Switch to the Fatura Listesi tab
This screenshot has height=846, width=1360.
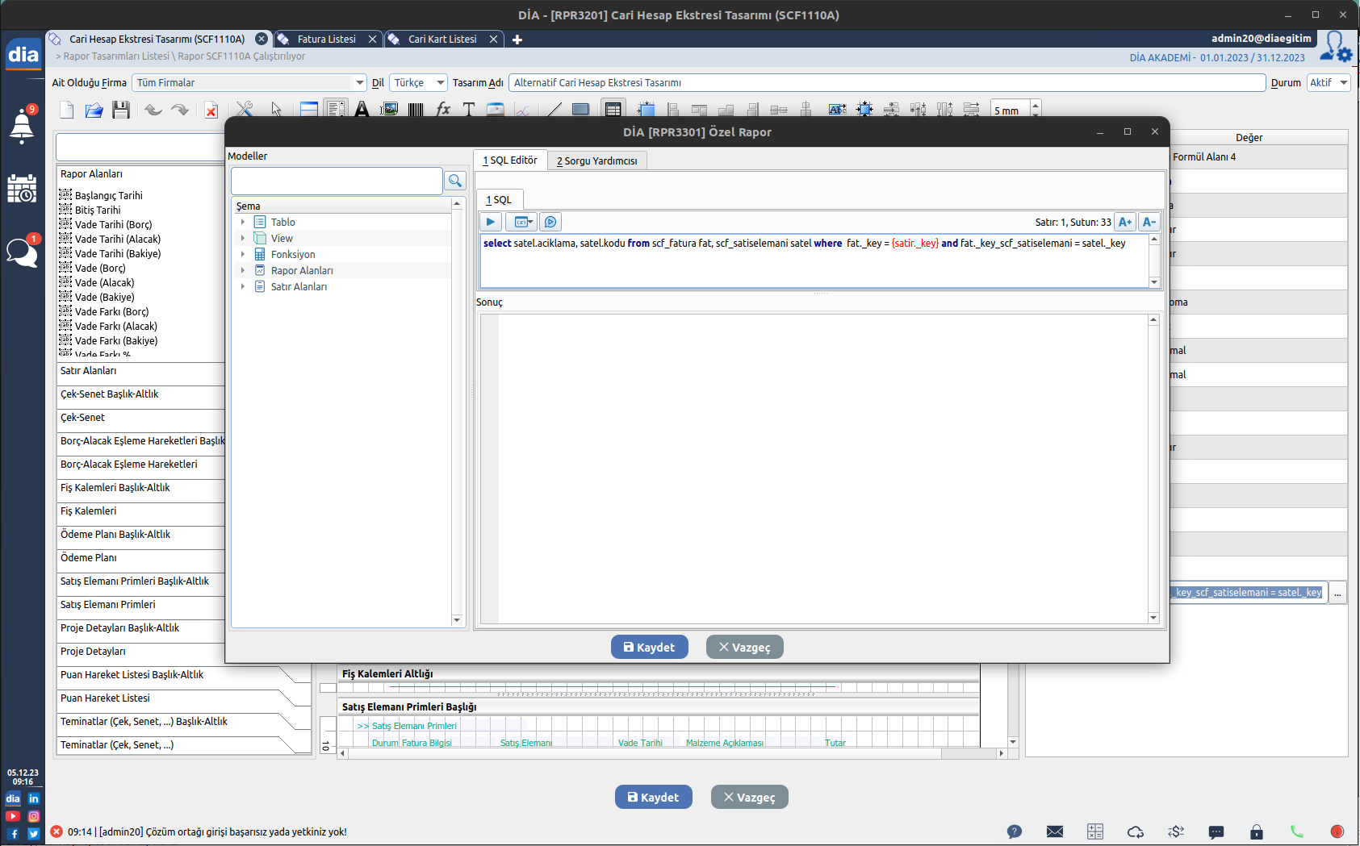point(326,39)
